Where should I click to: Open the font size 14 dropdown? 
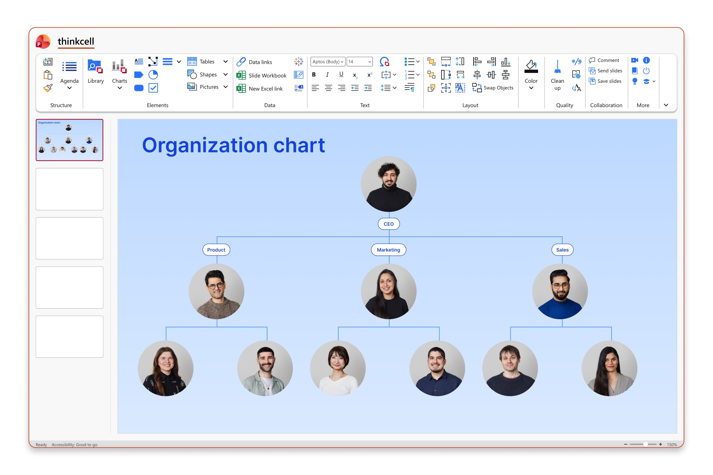pos(359,62)
